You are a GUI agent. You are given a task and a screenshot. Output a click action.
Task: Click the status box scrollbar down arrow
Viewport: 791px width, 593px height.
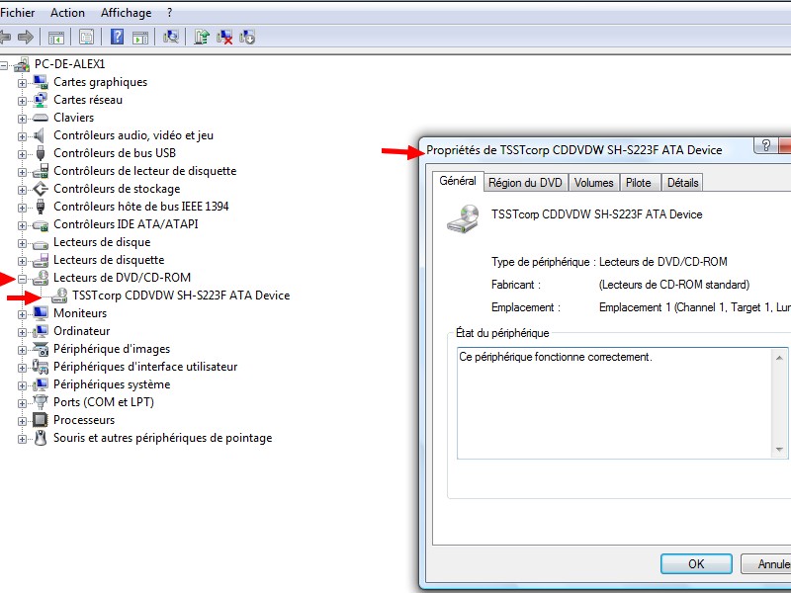point(779,450)
